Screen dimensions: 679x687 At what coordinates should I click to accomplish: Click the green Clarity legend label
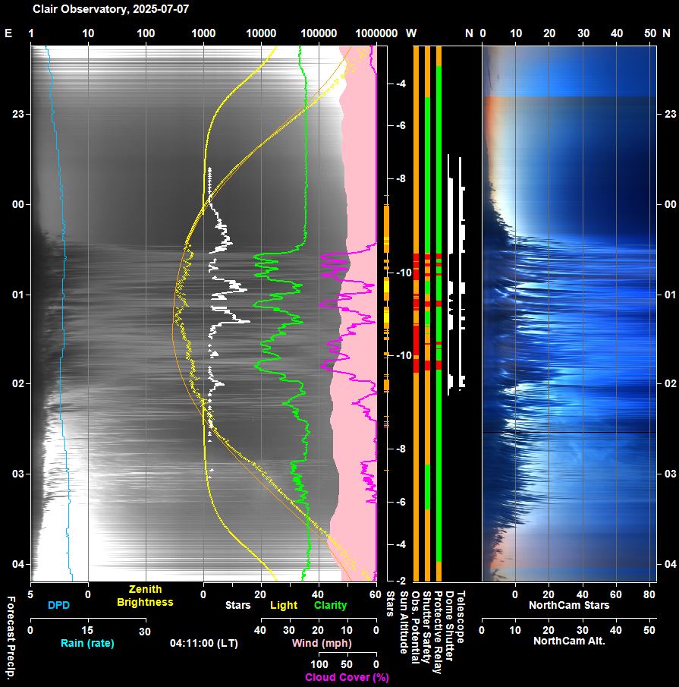(330, 605)
